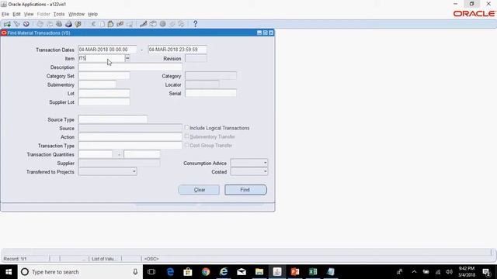Switch to the Java application taskbar icon
The image size is (497, 279).
click(277, 272)
